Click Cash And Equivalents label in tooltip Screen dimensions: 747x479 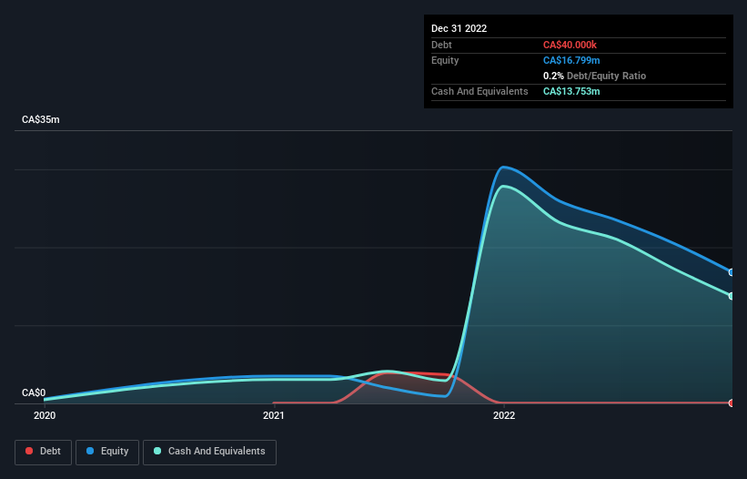pyautogui.click(x=479, y=91)
